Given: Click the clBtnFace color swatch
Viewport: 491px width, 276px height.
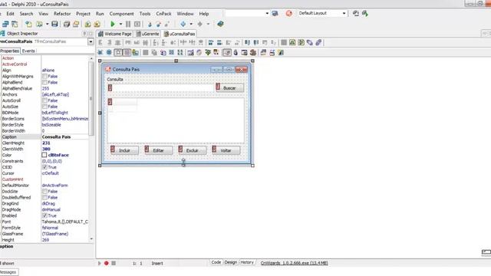Looking at the screenshot, I should coord(44,155).
